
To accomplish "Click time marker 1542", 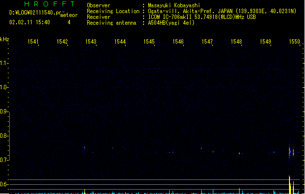I will (x=62, y=42).
